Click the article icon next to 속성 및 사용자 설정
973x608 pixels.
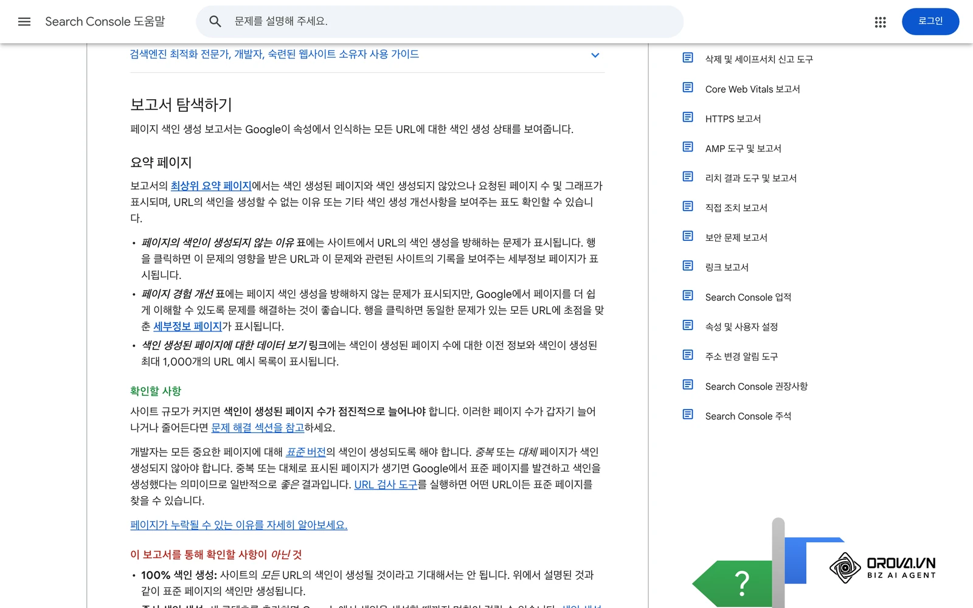pyautogui.click(x=688, y=326)
